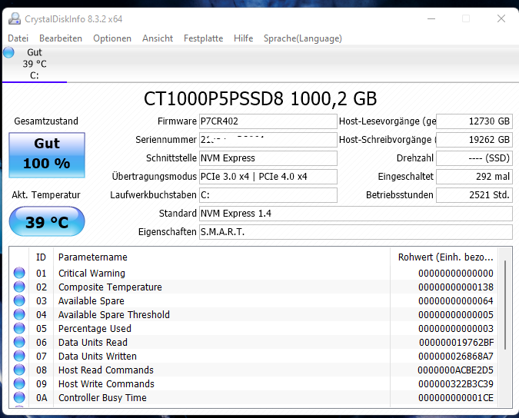This screenshot has height=418, width=519.
Task: Open the Optionen menu
Action: pos(112,38)
